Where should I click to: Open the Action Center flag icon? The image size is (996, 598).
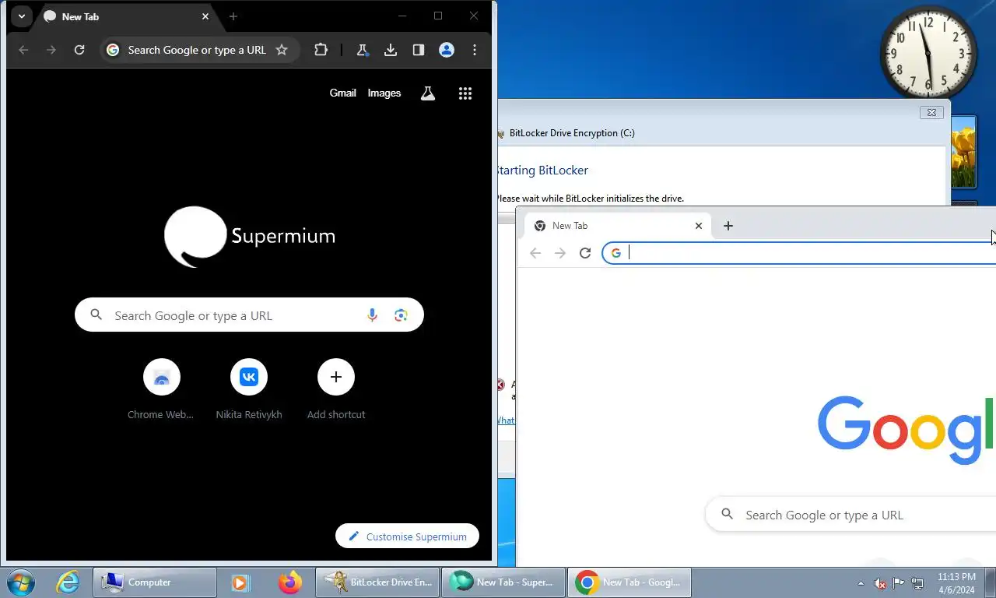(899, 582)
